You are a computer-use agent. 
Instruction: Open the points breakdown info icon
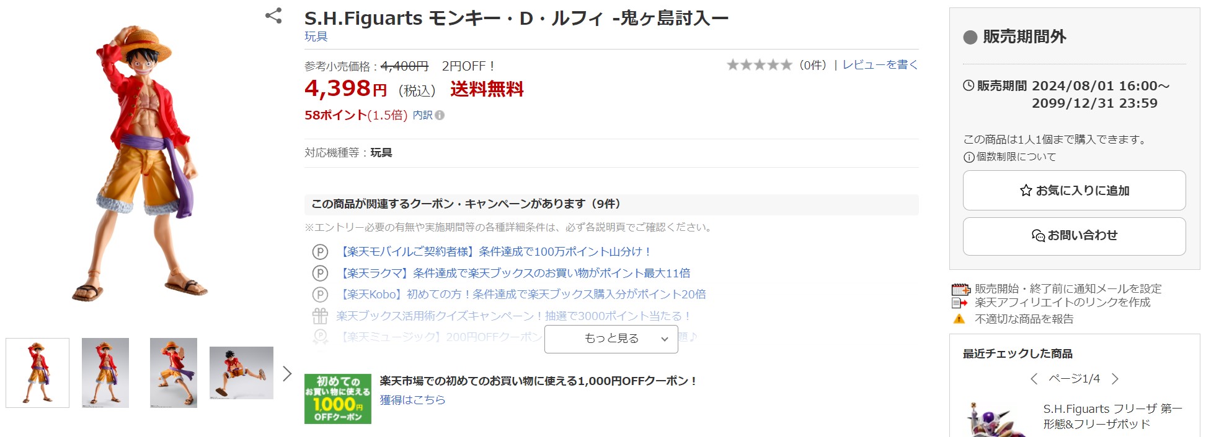[x=440, y=115]
